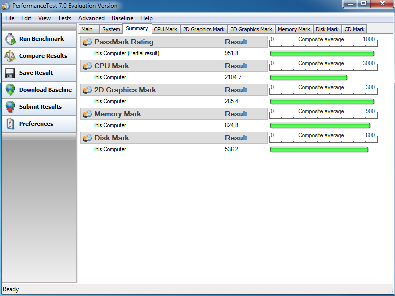The height and width of the screenshot is (296, 395).
Task: Switch to the Main tab
Action: point(89,29)
